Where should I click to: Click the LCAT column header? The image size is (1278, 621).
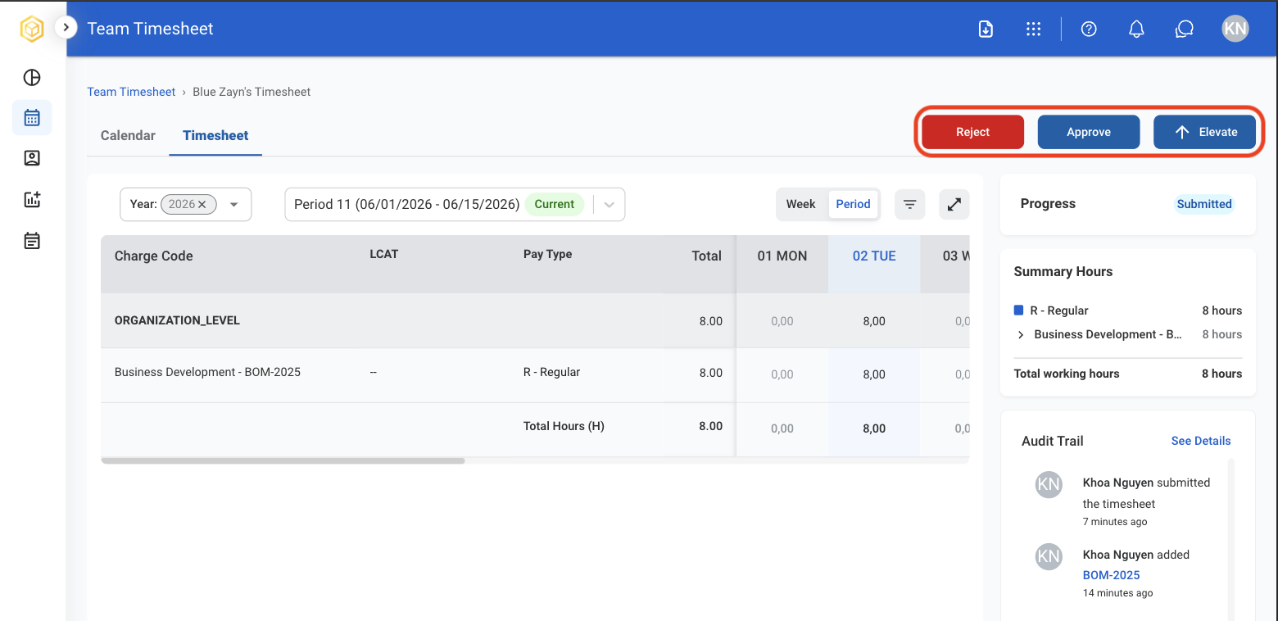click(x=384, y=254)
